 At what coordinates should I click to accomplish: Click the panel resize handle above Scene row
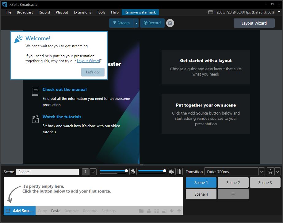click(x=142, y=165)
